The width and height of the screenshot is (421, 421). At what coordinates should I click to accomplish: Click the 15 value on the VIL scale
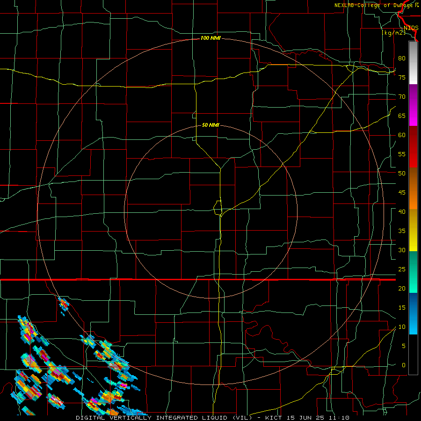[x=402, y=307]
